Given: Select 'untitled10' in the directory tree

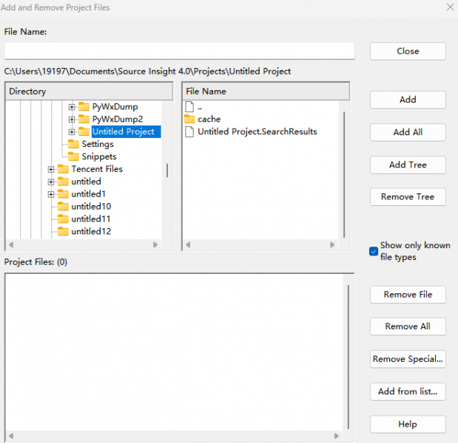Looking at the screenshot, I should click(x=91, y=206).
